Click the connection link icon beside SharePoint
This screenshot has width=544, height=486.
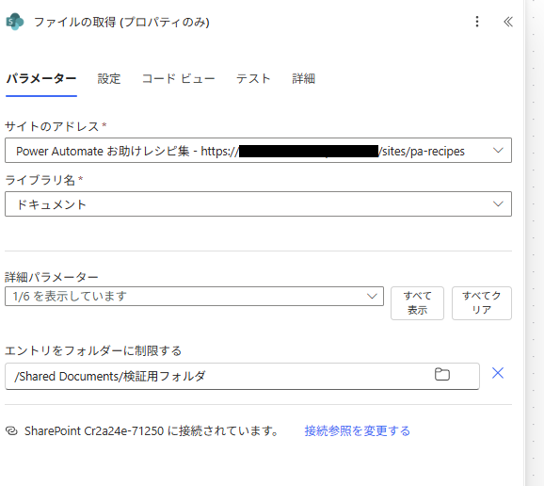pos(11,430)
